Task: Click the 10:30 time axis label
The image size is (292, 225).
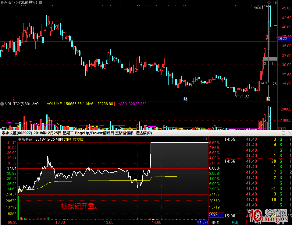Action: [x=60, y=222]
